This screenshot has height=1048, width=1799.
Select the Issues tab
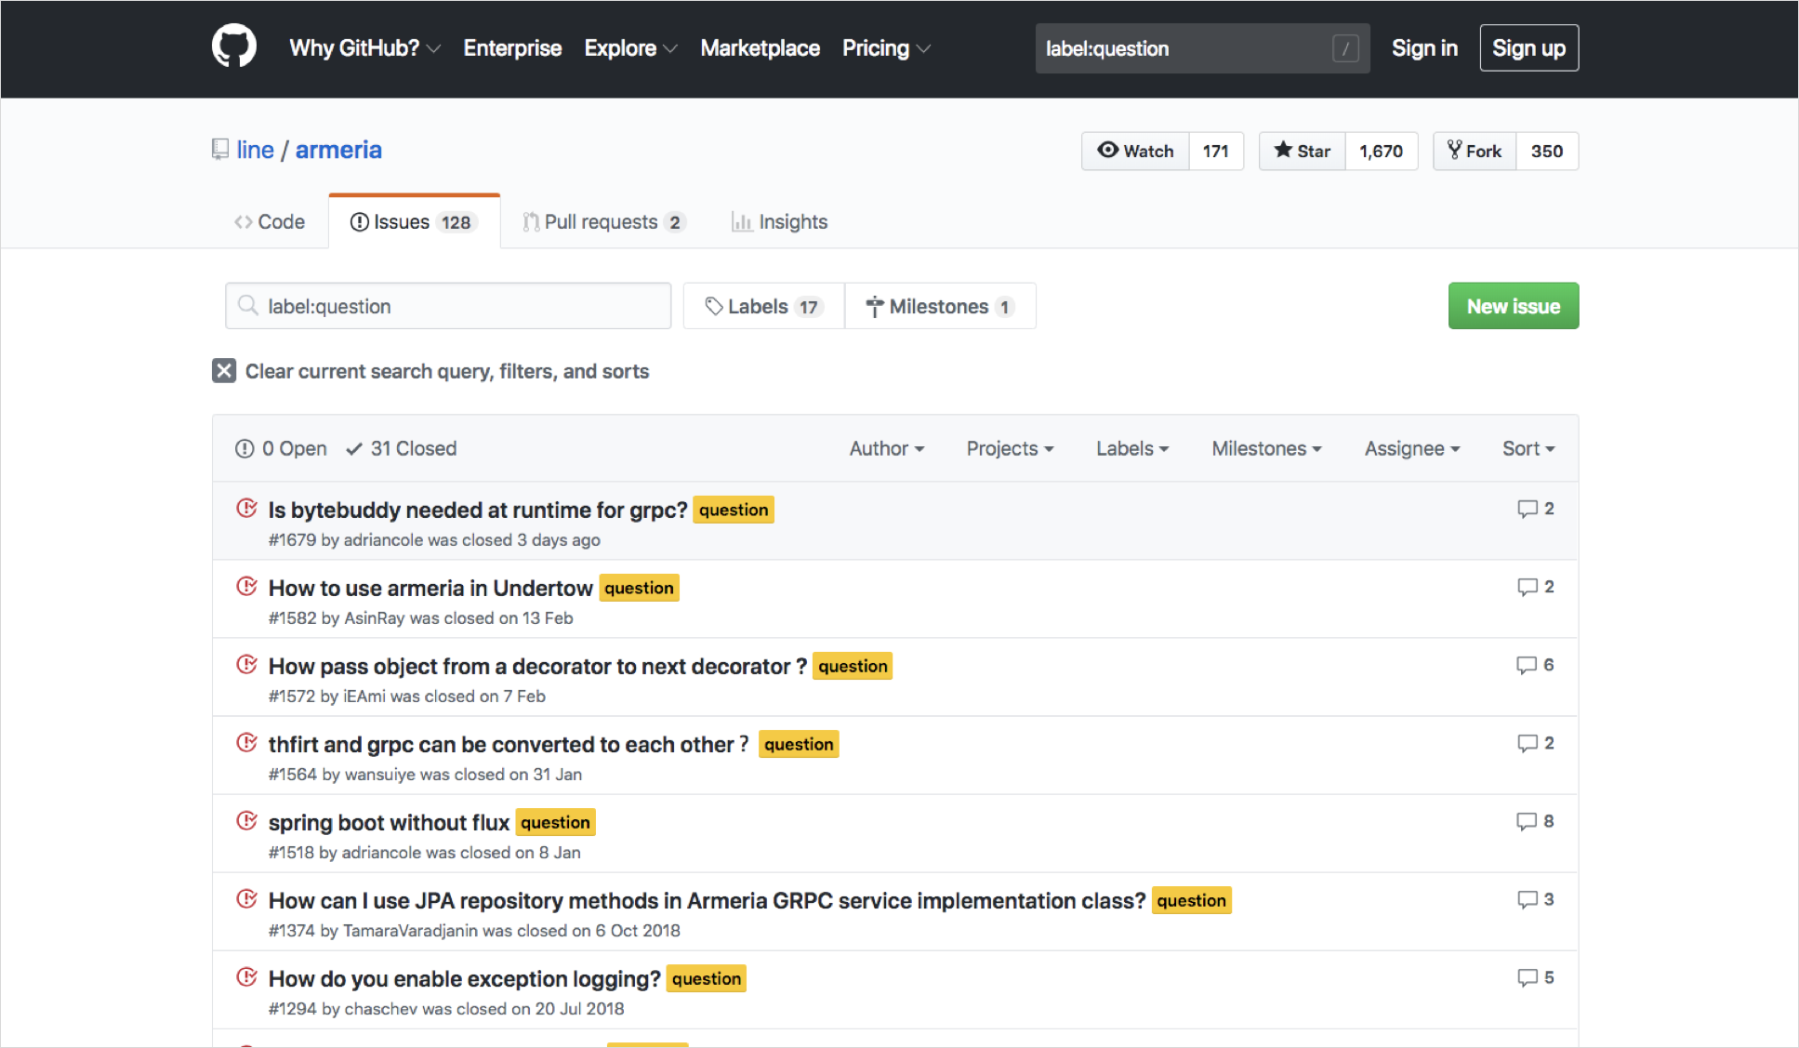[414, 221]
